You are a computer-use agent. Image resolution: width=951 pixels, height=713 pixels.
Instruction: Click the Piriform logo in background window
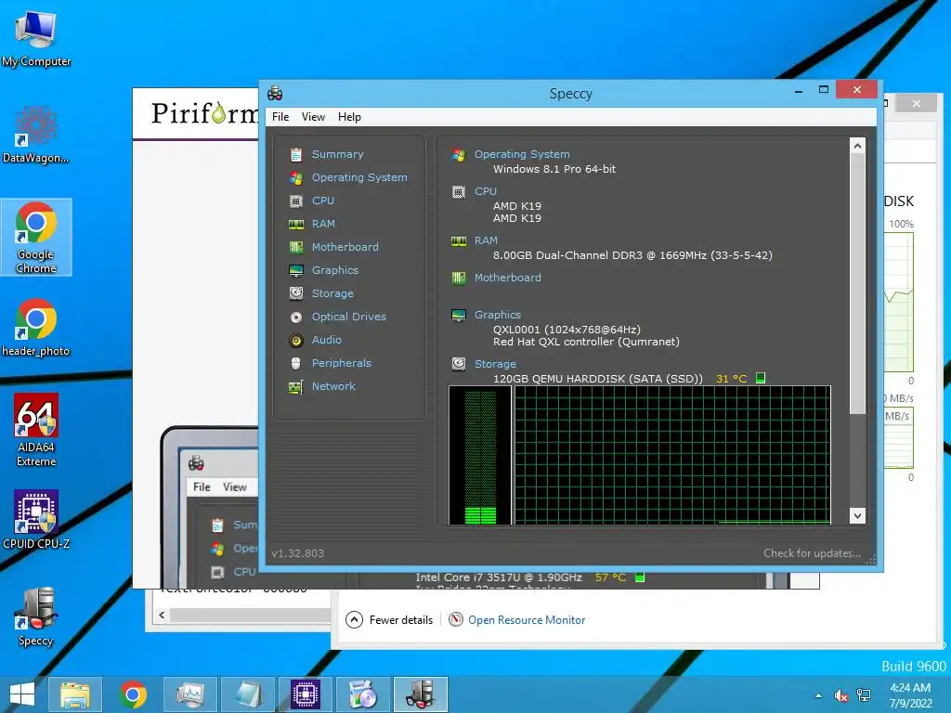(x=204, y=112)
